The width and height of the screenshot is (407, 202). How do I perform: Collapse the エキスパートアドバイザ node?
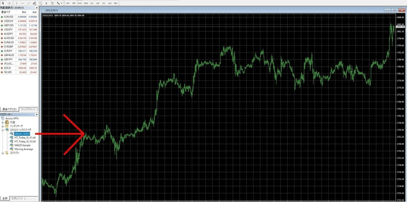pos(3,130)
